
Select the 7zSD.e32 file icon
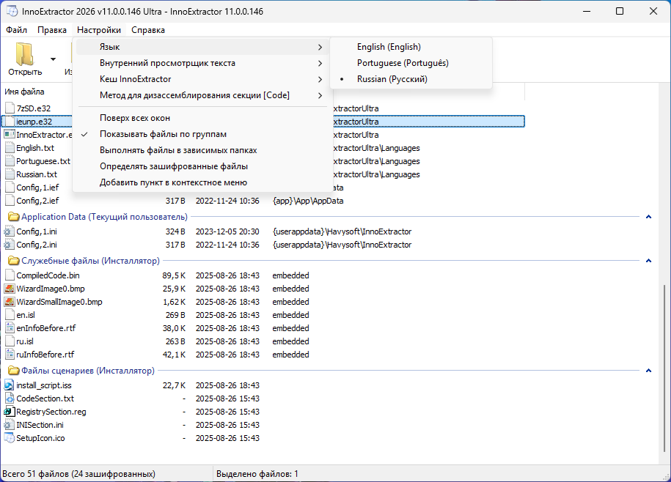[x=10, y=108]
